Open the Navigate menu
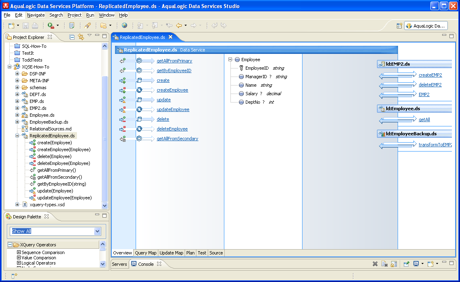Screen dimensions: 460x282 click(x=36, y=15)
